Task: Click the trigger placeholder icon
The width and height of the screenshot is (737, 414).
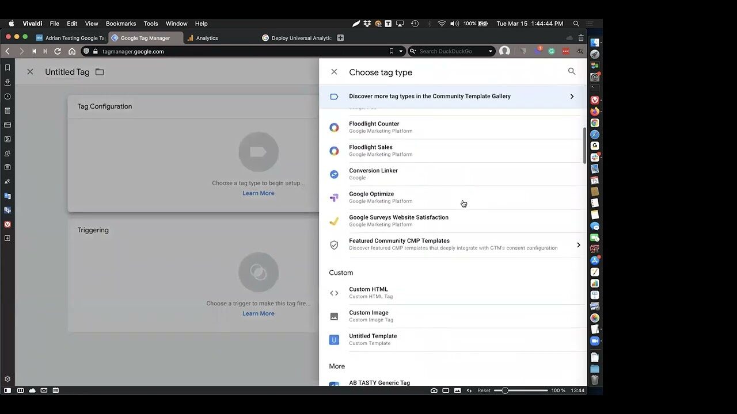Action: click(259, 272)
